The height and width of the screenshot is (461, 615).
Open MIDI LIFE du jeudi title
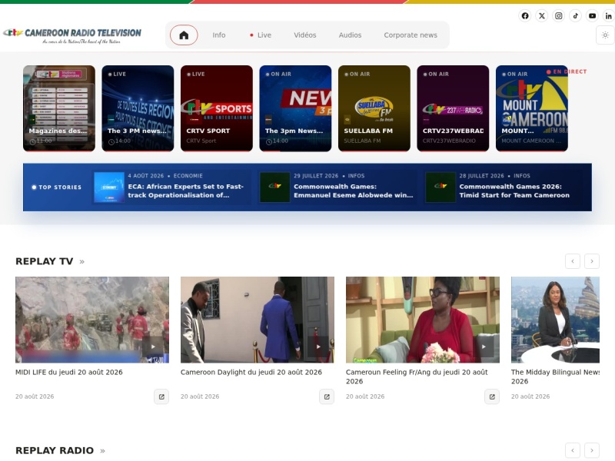[69, 373]
